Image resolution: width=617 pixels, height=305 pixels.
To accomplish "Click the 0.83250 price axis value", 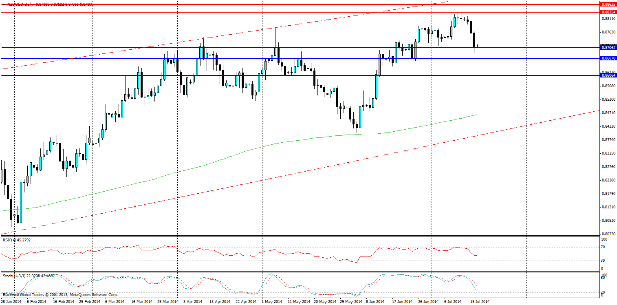I will (608, 153).
